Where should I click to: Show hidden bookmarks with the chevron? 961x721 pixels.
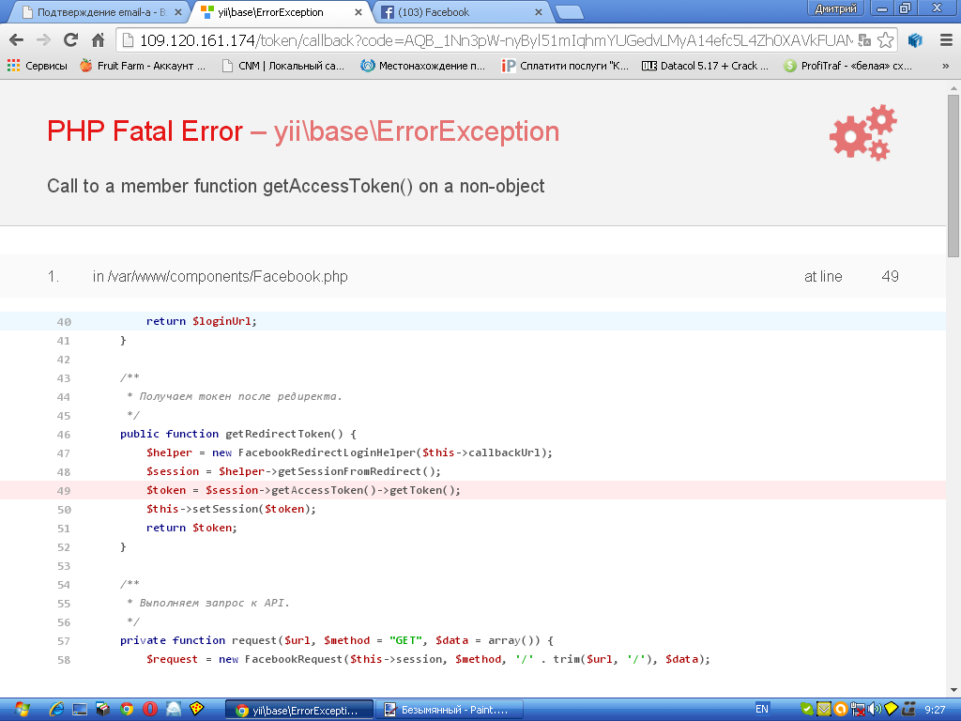945,66
